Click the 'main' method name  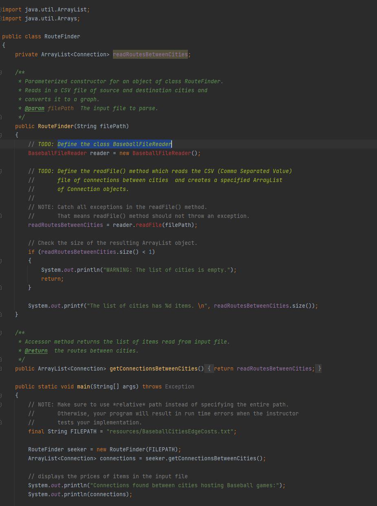[84, 386]
